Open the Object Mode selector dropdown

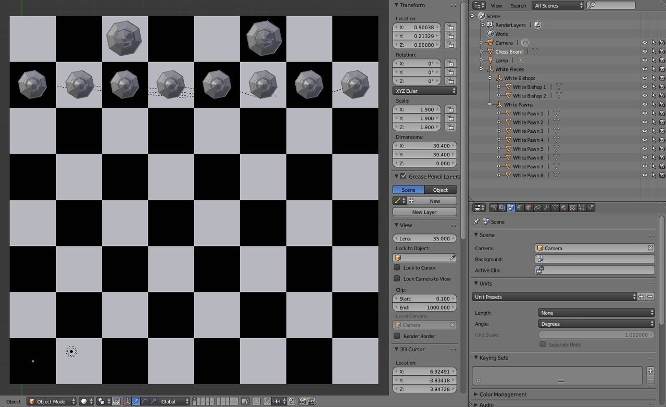click(x=52, y=401)
